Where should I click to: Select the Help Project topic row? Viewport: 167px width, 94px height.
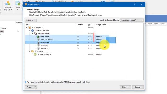coord(67,37)
